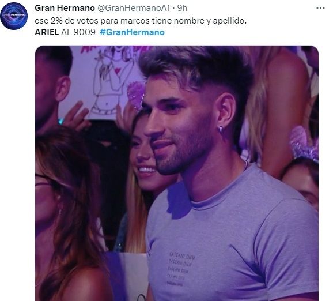Click the bold word ARIEL in the tweet

[x=47, y=32]
